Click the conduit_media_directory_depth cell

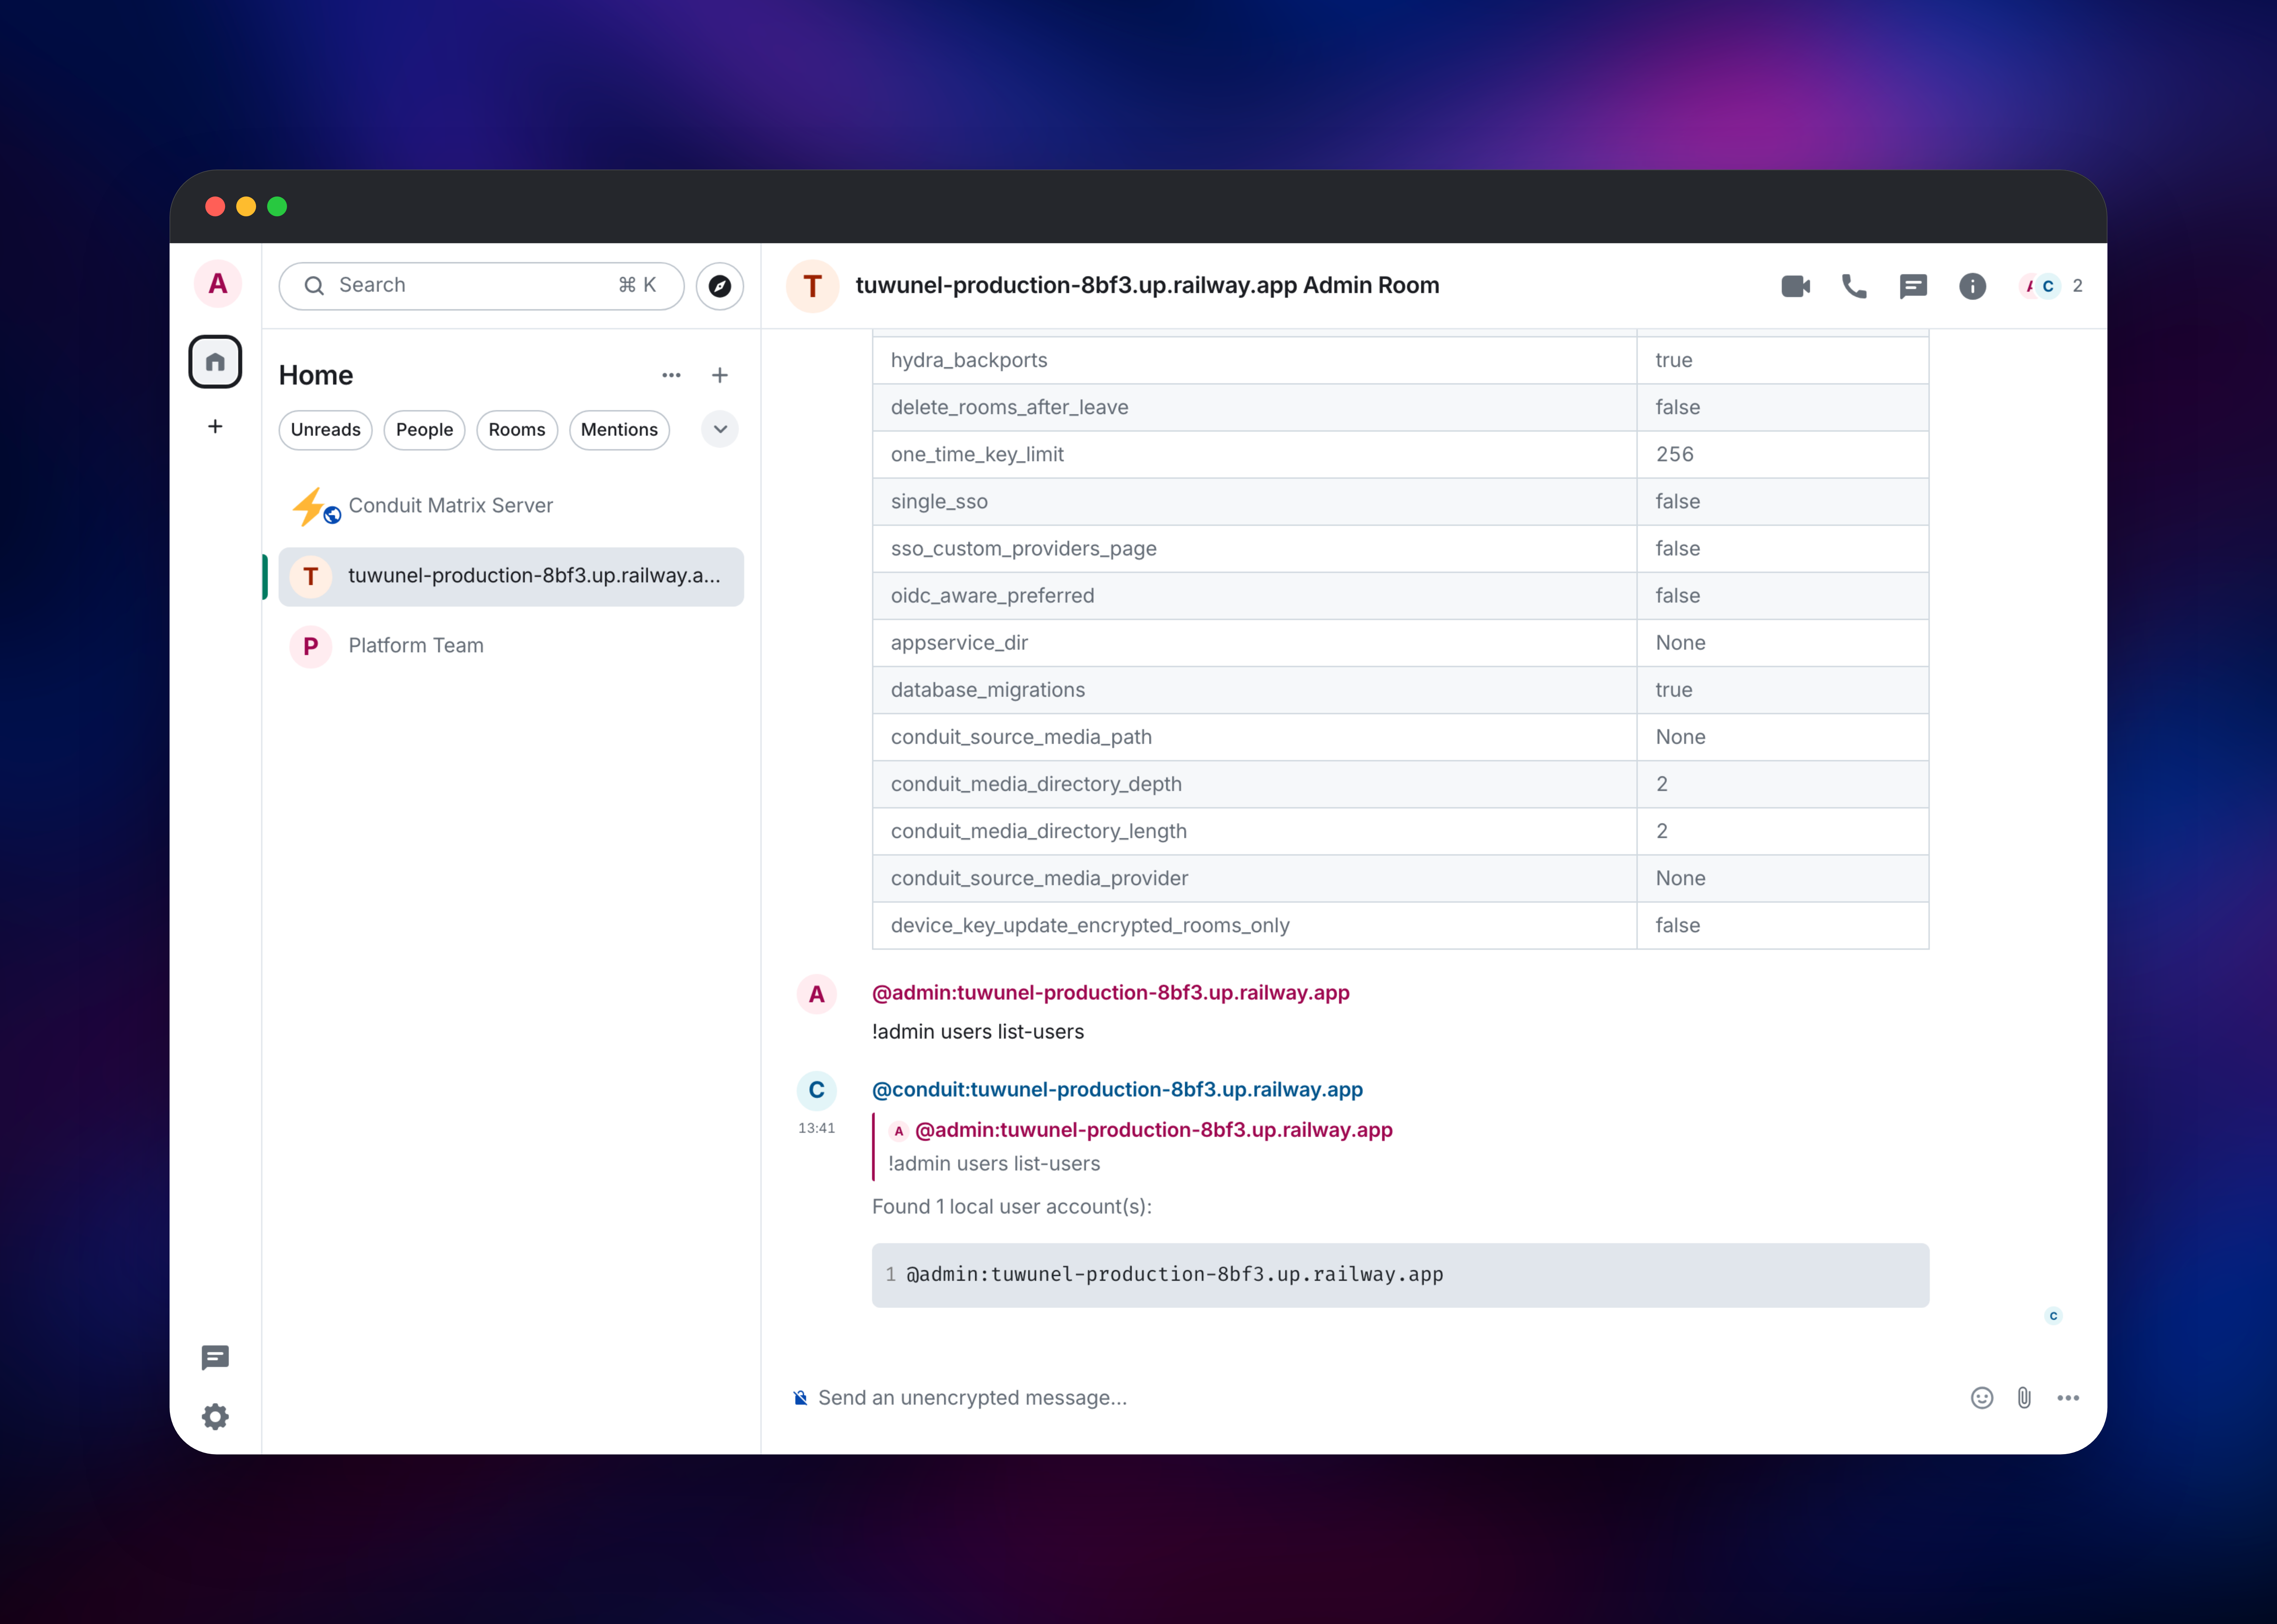pos(1254,784)
